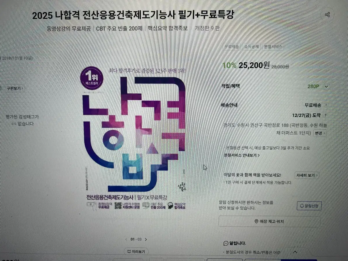Open the 분철서비스 안내보기 link
Image resolution: width=348 pixels, height=261 pixels.
242,155
